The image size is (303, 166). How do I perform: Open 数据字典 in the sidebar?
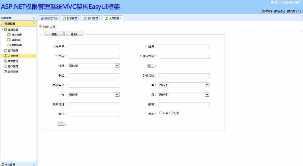tap(16, 45)
